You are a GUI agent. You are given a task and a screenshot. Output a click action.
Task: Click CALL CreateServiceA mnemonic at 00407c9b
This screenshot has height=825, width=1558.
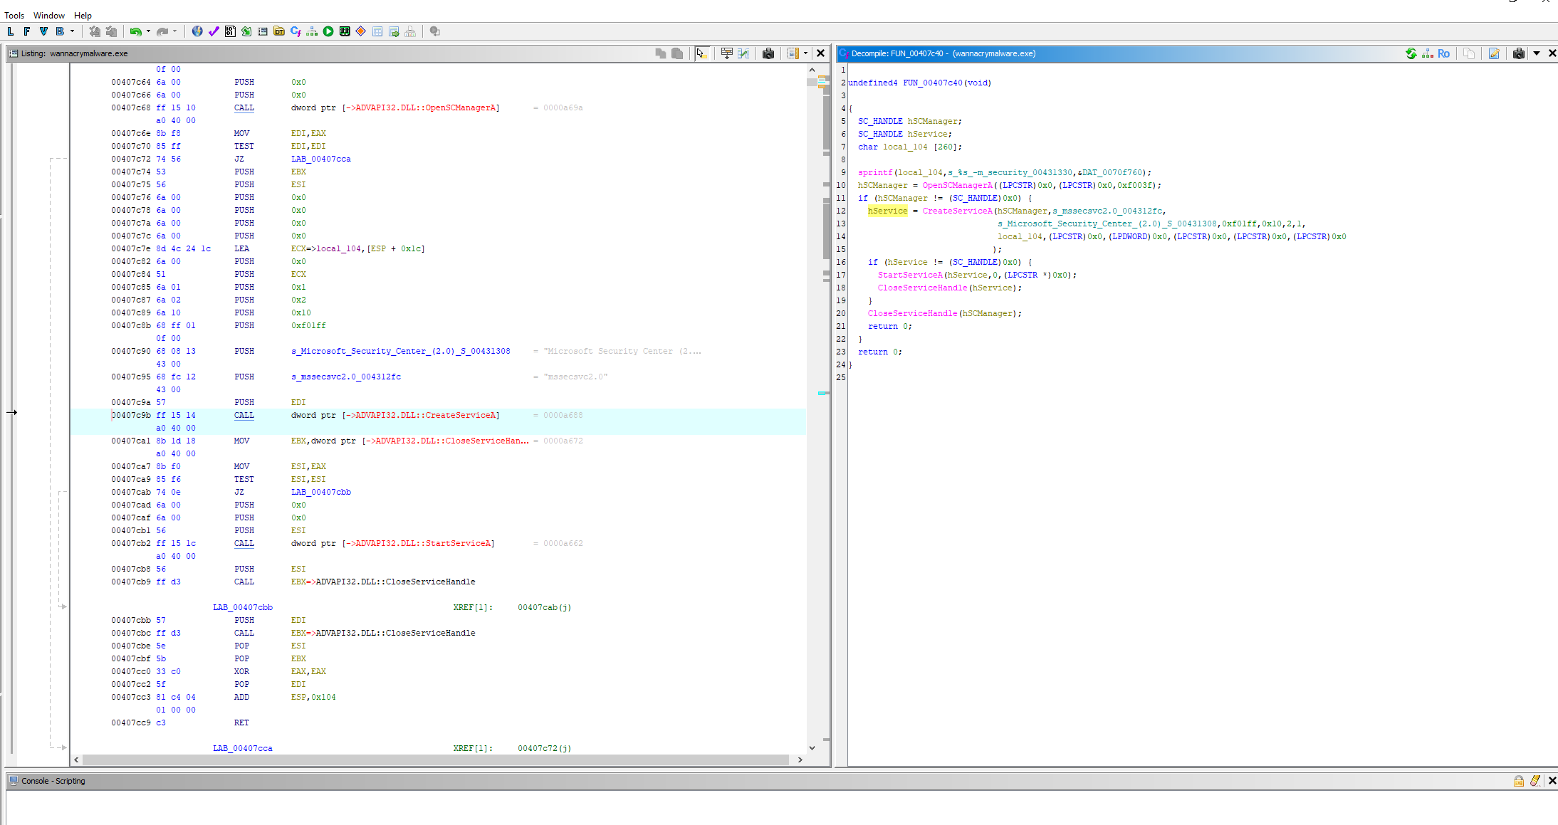tap(244, 416)
